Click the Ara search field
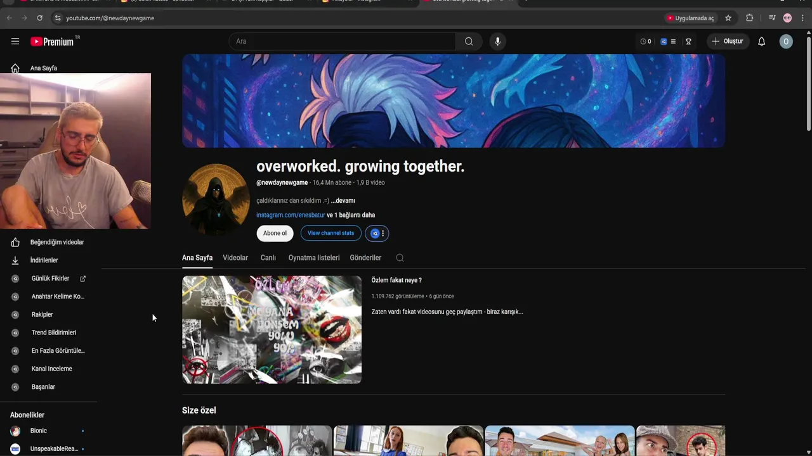Viewport: 812px width, 456px height. [342, 41]
